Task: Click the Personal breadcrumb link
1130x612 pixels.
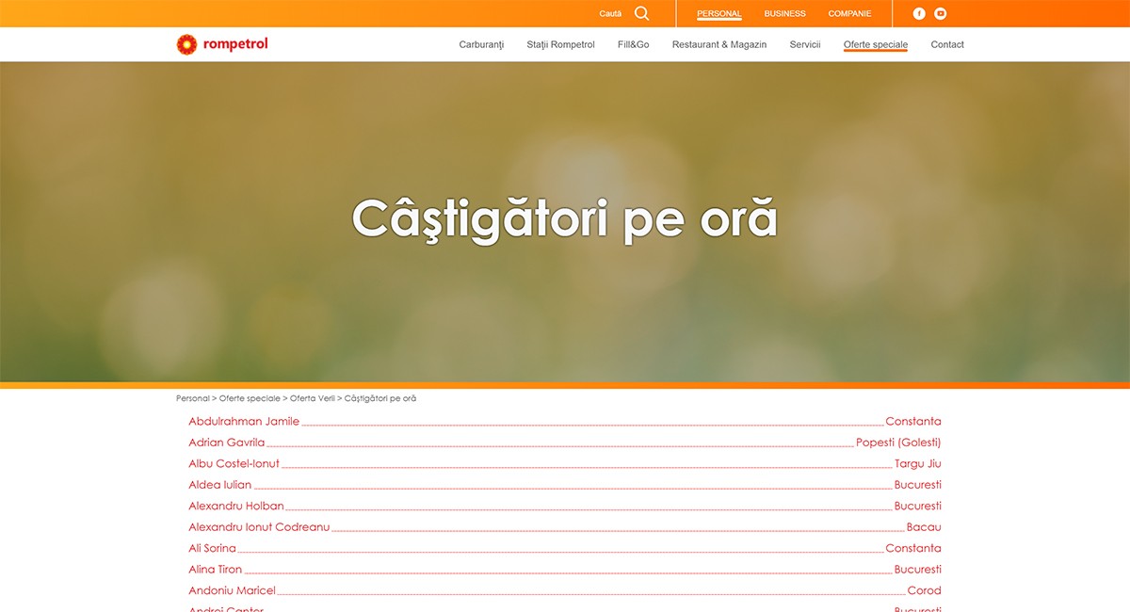Action: 192,398
